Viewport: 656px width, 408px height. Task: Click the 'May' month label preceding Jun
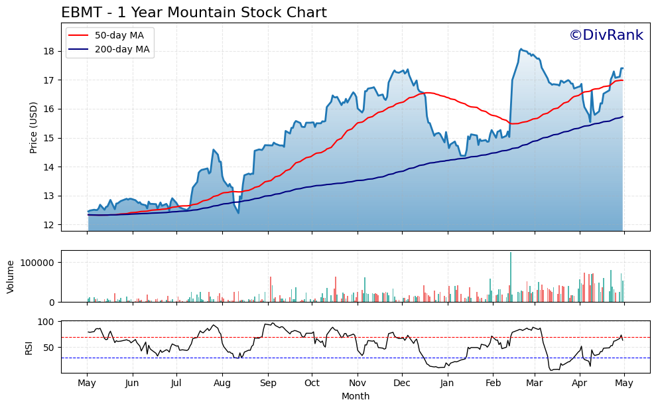point(87,383)
